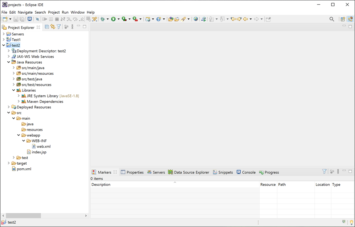Viewport: 355px width, 227px height.
Task: Click the Run External Tools icon
Action: tap(135, 19)
